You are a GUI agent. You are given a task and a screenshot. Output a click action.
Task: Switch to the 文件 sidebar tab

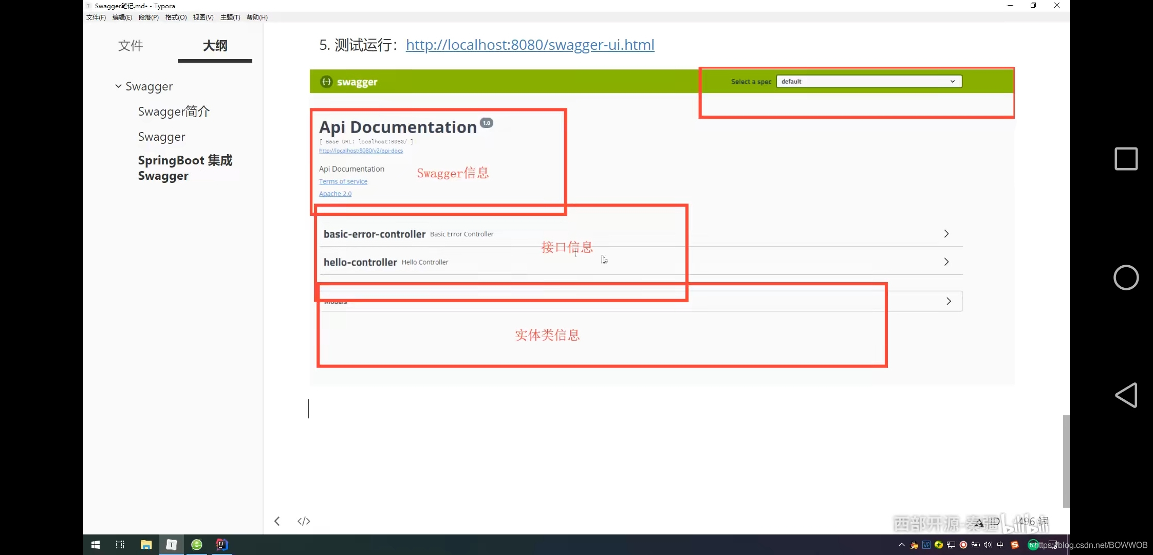[131, 46]
